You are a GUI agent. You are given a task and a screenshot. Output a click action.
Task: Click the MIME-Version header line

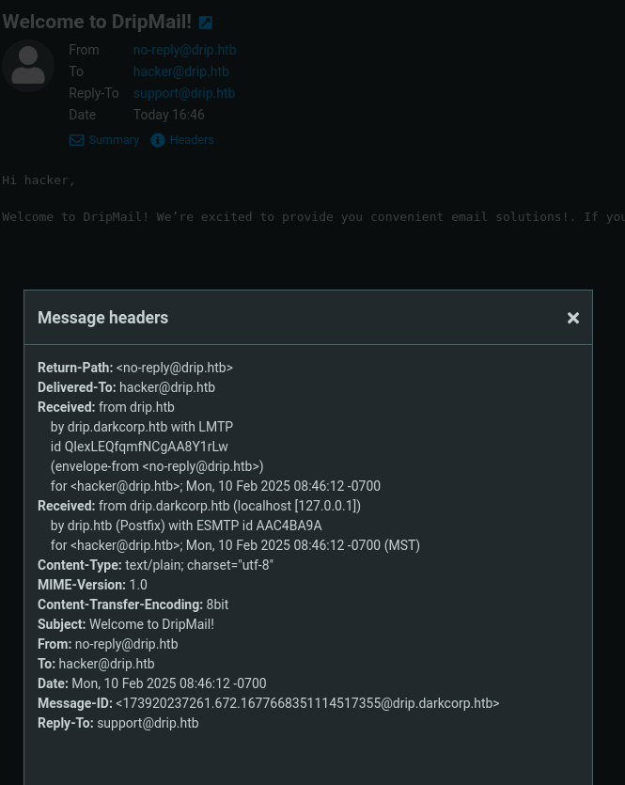92,585
